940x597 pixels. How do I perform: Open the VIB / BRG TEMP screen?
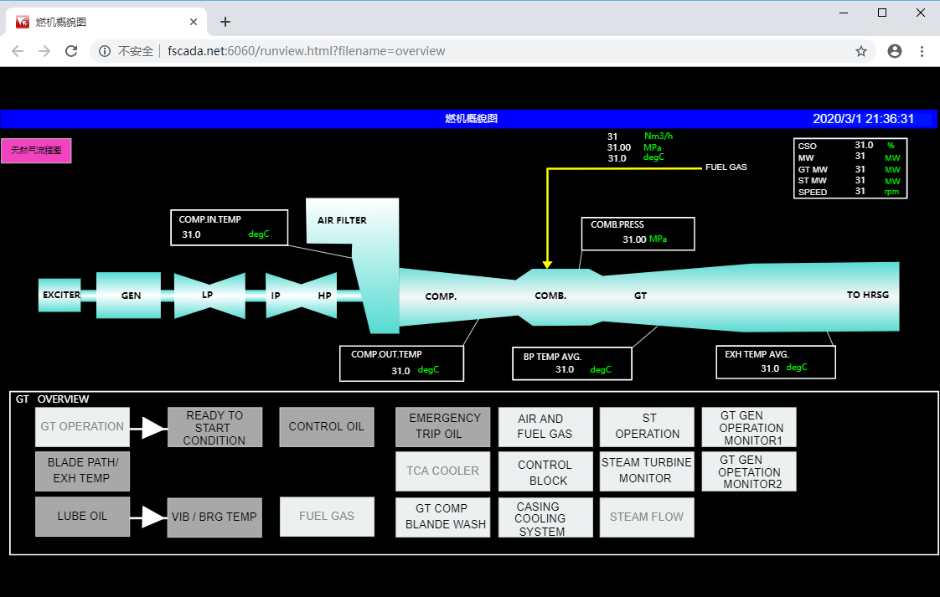214,517
